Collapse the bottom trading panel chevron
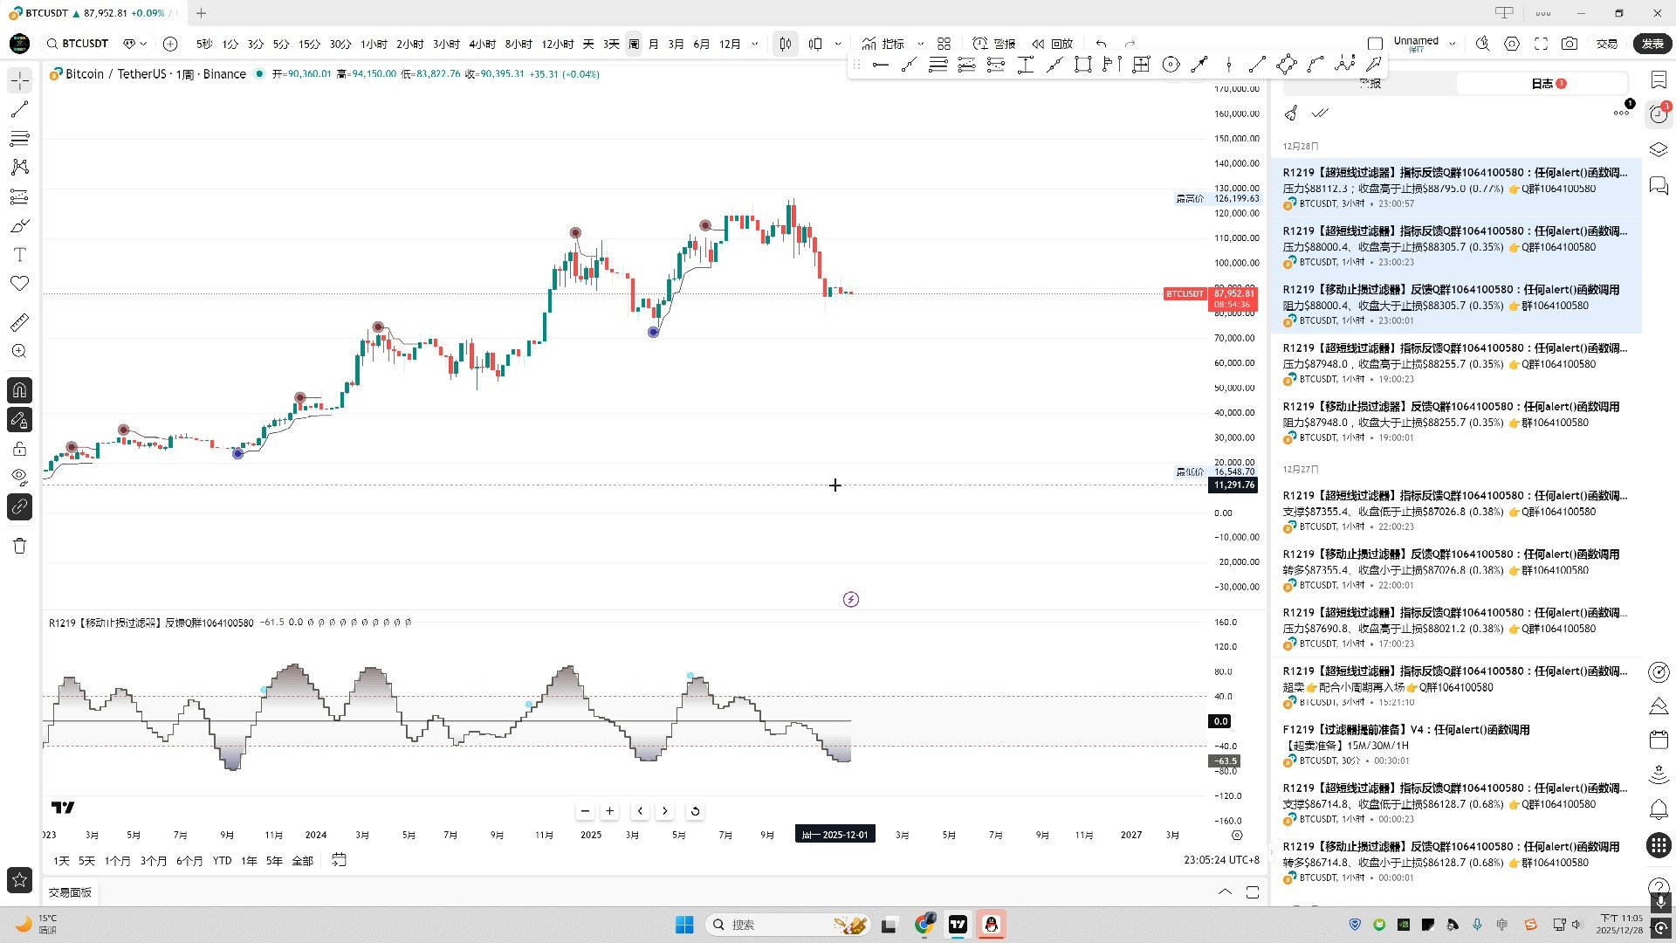The width and height of the screenshot is (1676, 943). (1225, 892)
